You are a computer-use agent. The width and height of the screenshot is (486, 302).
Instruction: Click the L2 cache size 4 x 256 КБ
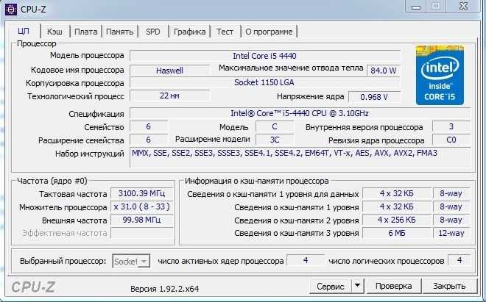[397, 220]
